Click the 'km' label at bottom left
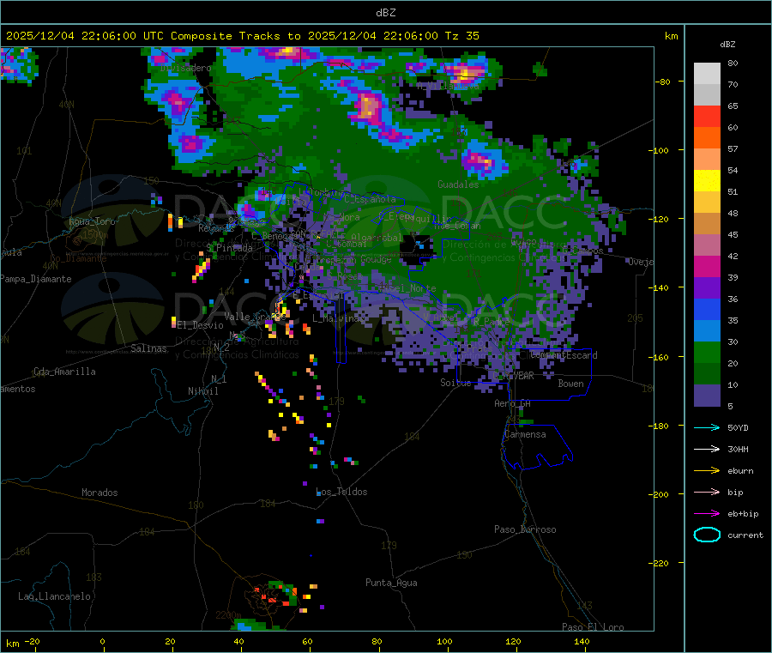This screenshot has height=653, width=772. (12, 644)
